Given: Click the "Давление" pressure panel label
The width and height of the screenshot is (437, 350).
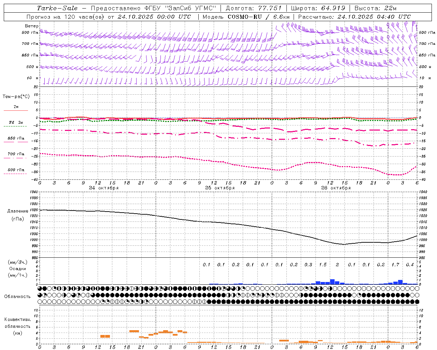Looking at the screenshot, I should (x=18, y=211).
